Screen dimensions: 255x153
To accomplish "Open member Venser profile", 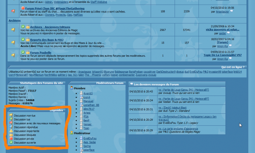I will 87,124.
